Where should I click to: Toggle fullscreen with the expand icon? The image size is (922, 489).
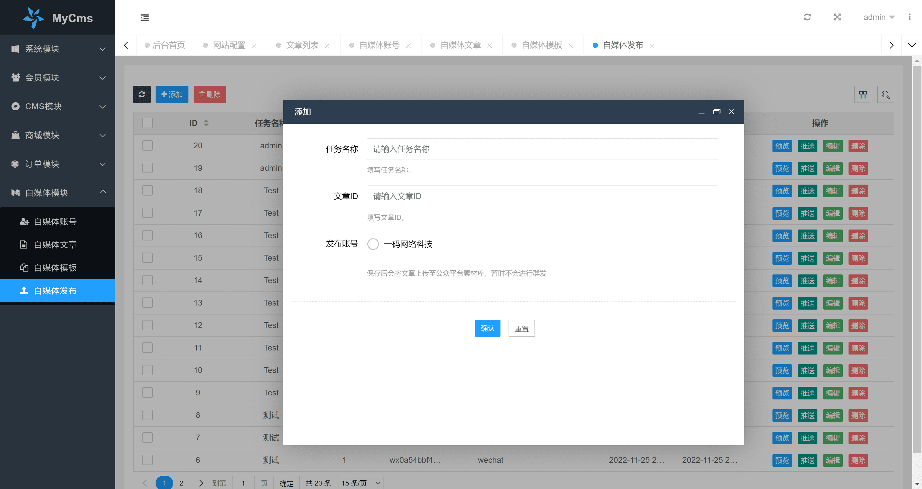click(x=837, y=17)
